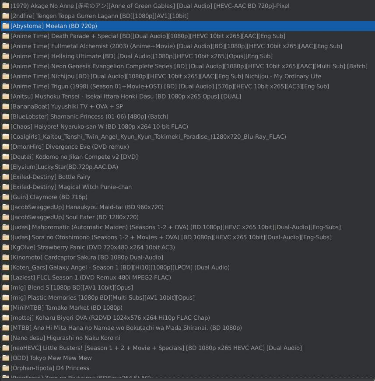
Task: Select the Mushoku Tensei folder icon
Action: pos(6,96)
